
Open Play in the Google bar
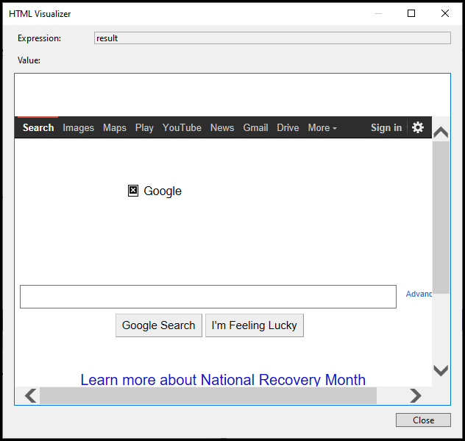pos(144,127)
